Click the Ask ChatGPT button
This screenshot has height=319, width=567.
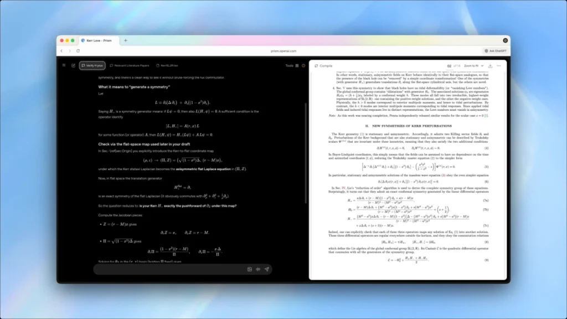(493, 50)
